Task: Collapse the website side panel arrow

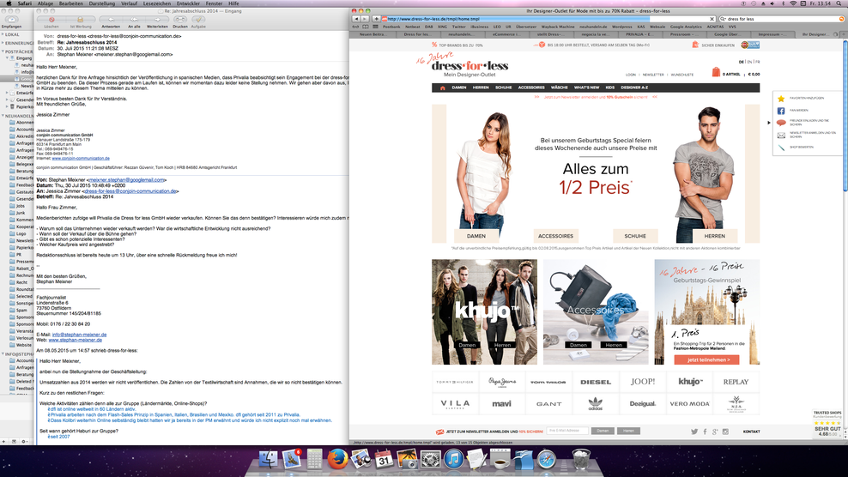Action: pyautogui.click(x=769, y=123)
